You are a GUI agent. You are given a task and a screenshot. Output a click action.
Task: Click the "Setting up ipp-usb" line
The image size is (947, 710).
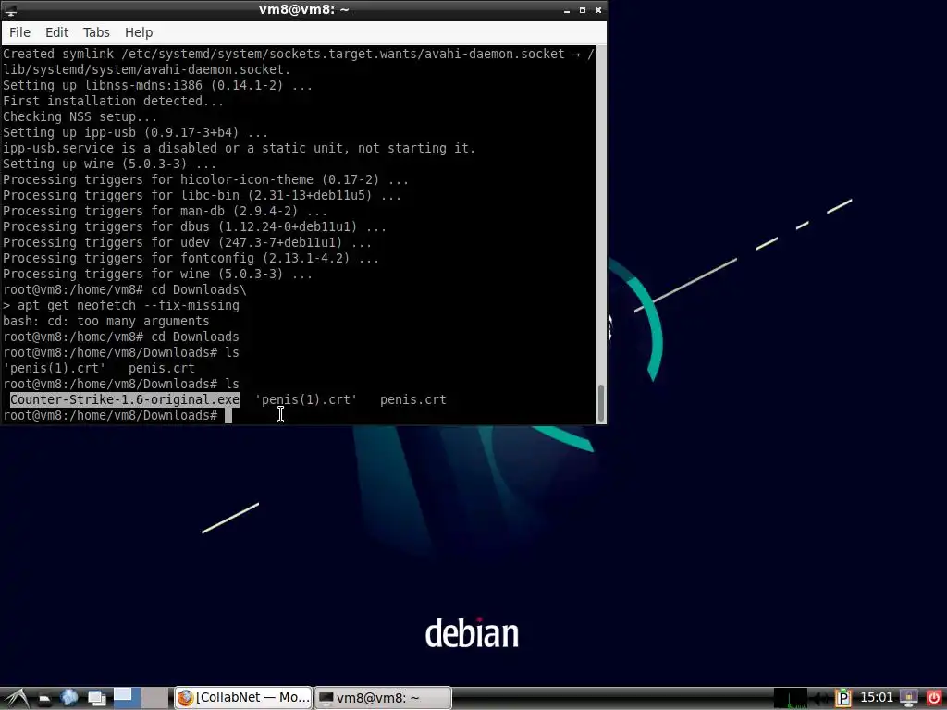(x=135, y=133)
